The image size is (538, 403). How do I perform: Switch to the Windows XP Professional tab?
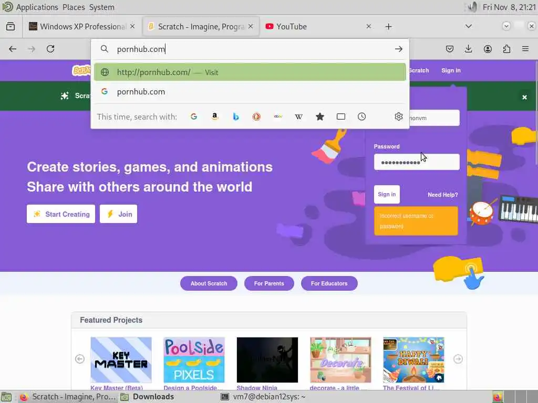(81, 26)
